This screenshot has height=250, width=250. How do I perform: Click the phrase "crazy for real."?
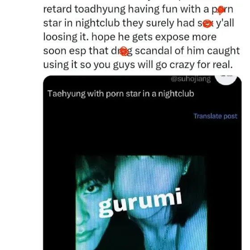[201, 65]
